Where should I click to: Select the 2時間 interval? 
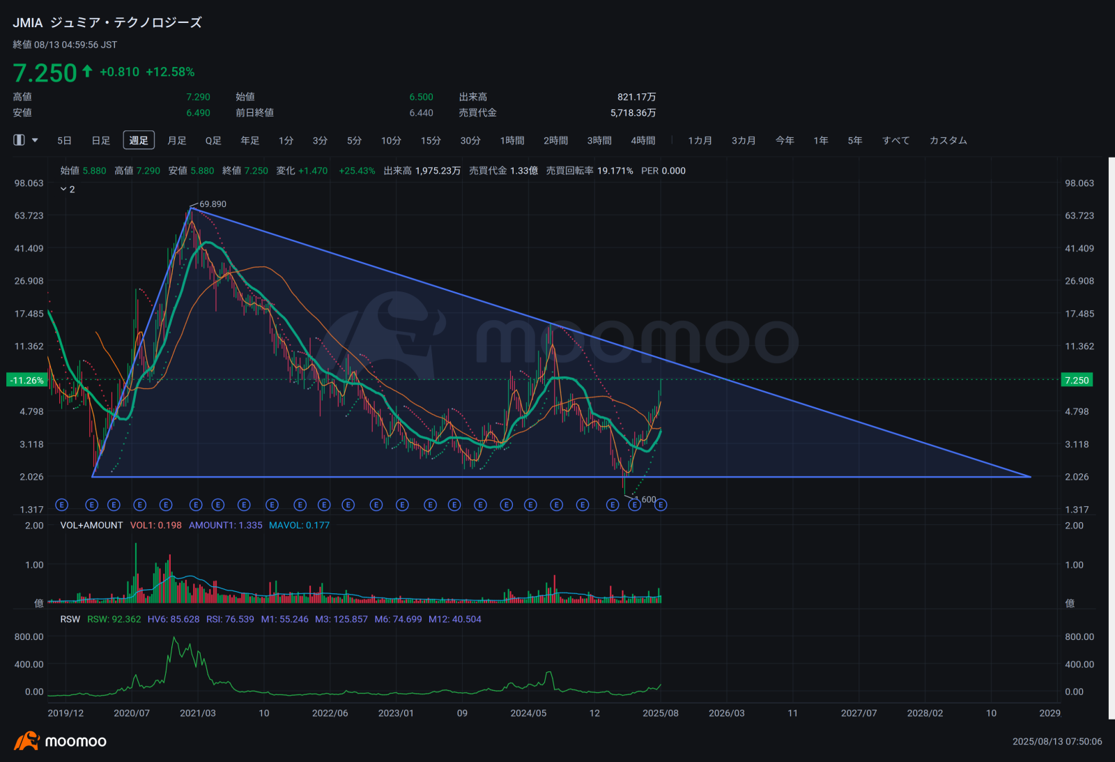(555, 140)
